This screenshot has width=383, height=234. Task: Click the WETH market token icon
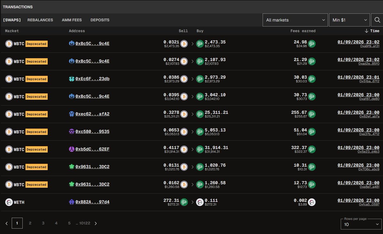9,202
